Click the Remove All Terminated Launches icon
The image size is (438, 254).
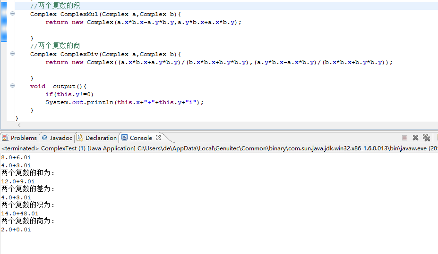[426, 138]
